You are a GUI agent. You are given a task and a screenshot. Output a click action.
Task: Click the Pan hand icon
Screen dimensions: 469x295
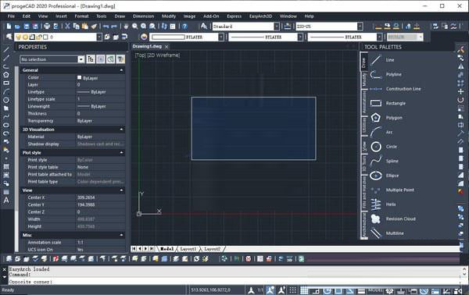(x=126, y=27)
